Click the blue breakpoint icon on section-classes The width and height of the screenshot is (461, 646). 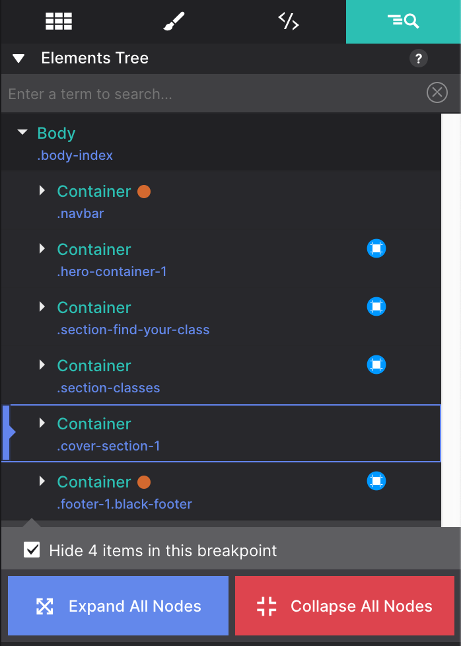point(376,365)
